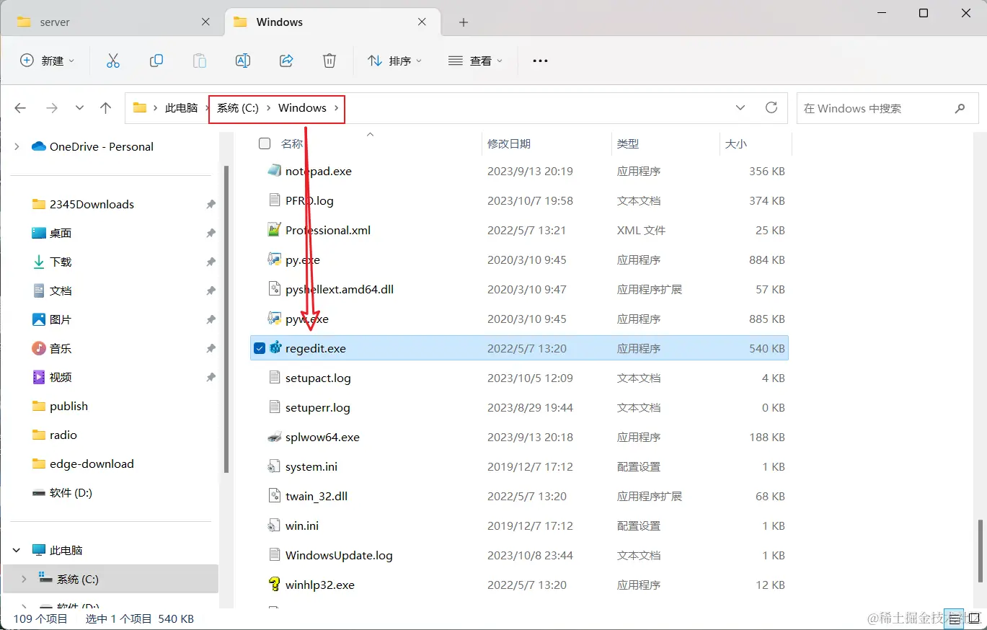Click the search magnifier icon
This screenshot has width=987, height=630.
[960, 108]
